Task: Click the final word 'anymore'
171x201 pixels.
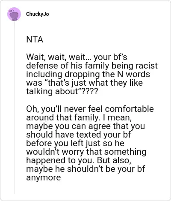Action: click(x=44, y=178)
